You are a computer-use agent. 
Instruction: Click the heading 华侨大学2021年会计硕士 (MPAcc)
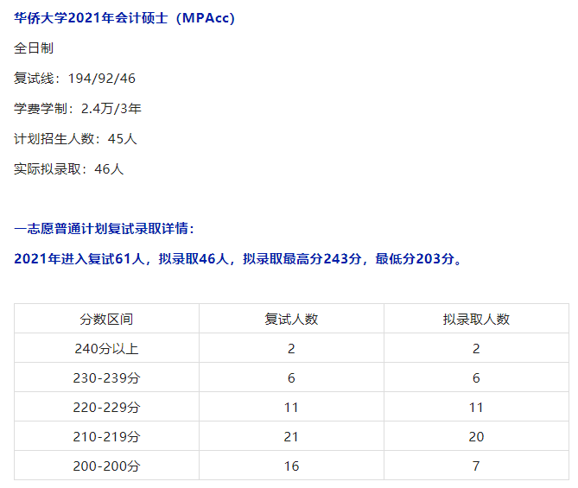point(124,17)
